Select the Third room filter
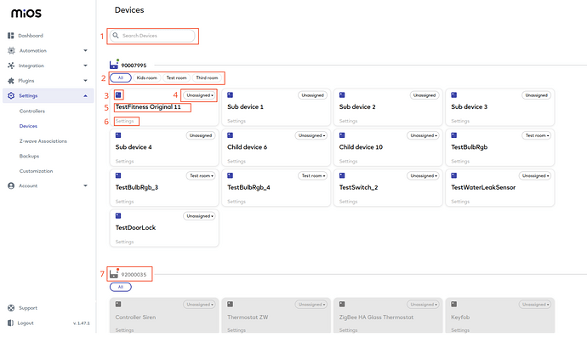This screenshot has width=587, height=337. click(207, 78)
